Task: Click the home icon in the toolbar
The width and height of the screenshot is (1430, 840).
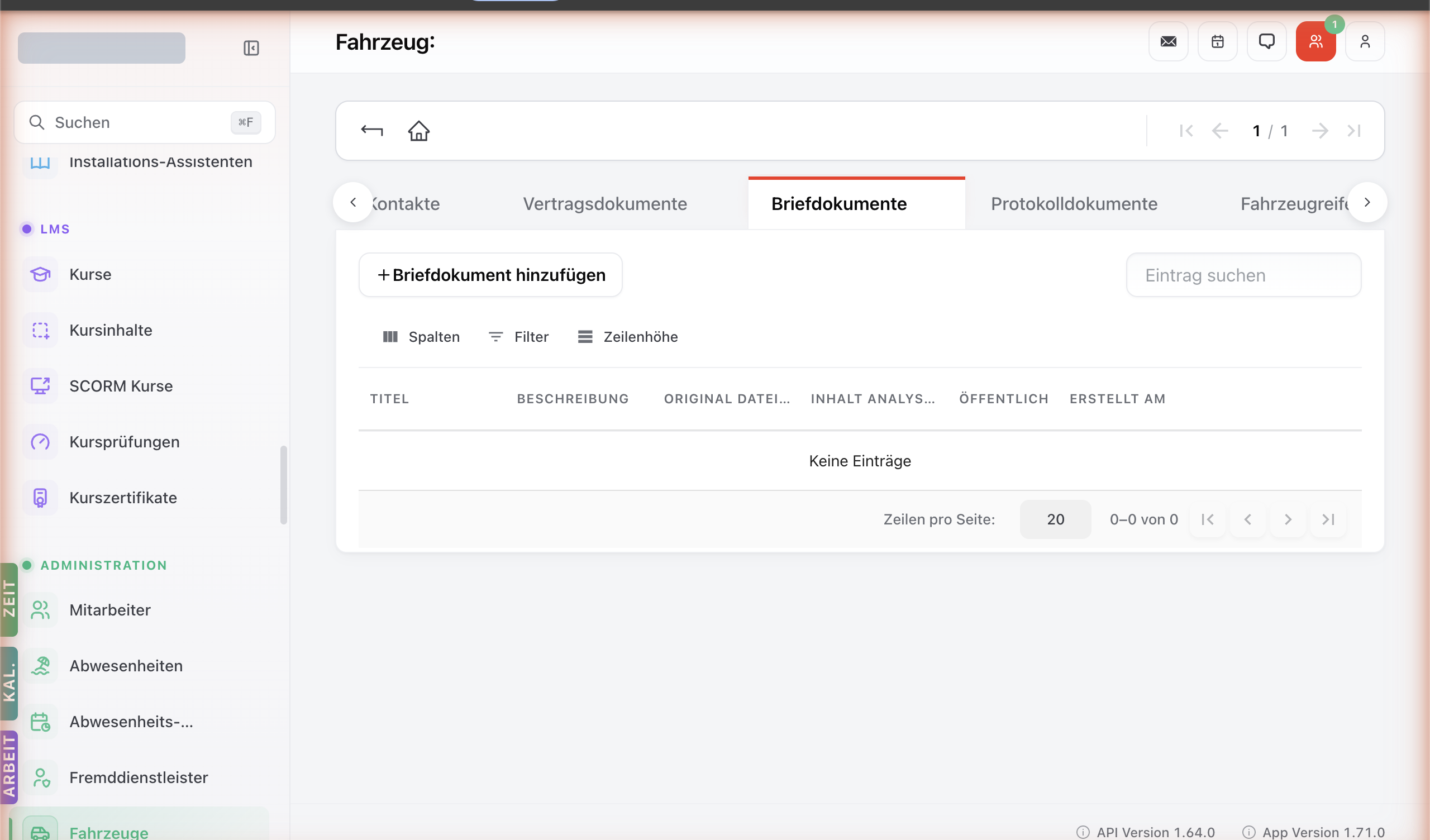Action: coord(419,131)
